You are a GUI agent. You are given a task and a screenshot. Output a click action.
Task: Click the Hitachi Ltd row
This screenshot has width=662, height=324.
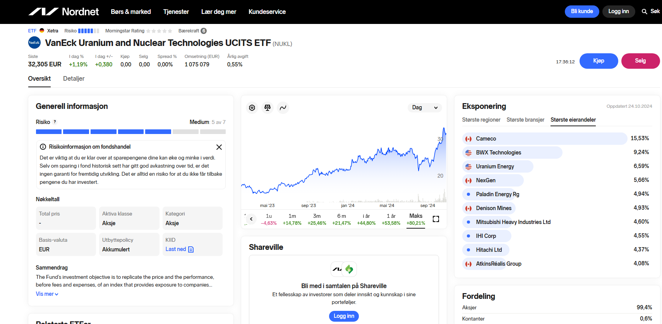[x=557, y=250]
